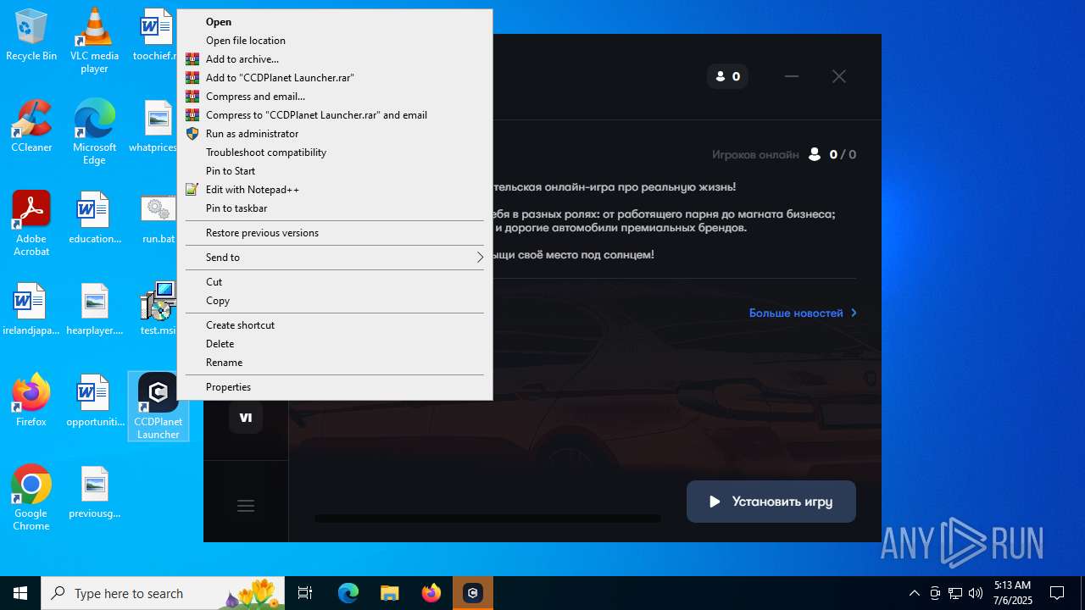This screenshot has height=610, width=1085.
Task: Click the VI sidebar icon in the launcher
Action: (x=246, y=417)
